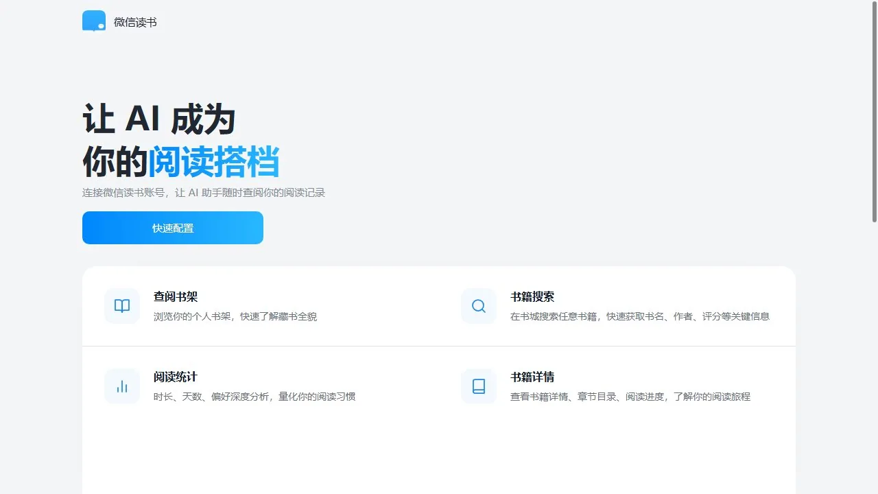The image size is (878, 494).
Task: Select the 书籍详情 heading
Action: (x=532, y=377)
